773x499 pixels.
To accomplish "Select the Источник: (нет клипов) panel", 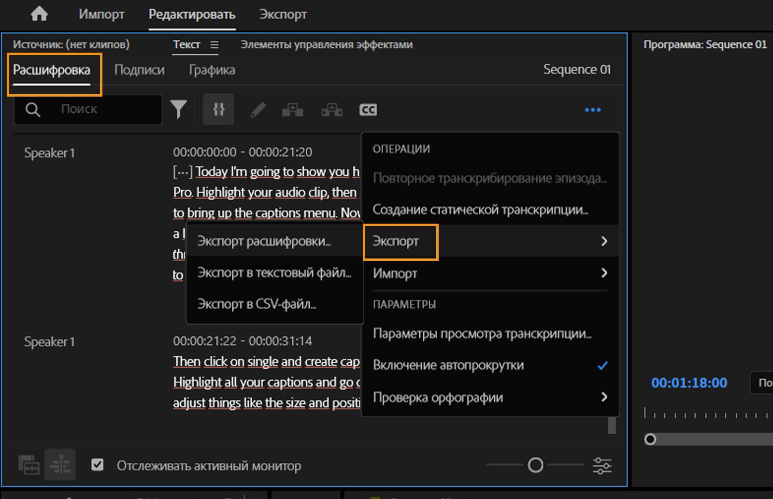I will 72,44.
